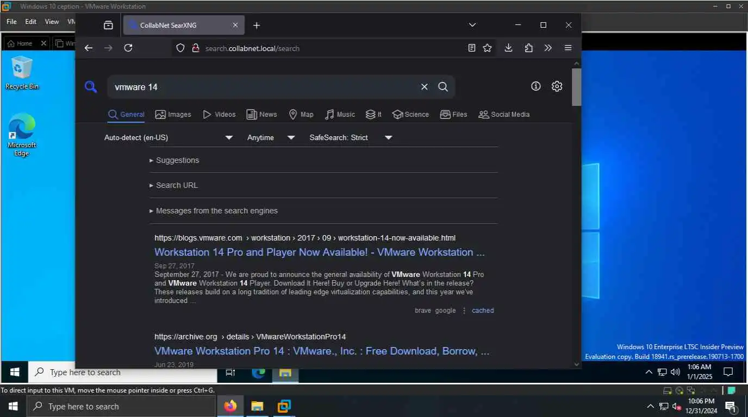
Task: Switch to the Files category tab
Action: (x=453, y=115)
